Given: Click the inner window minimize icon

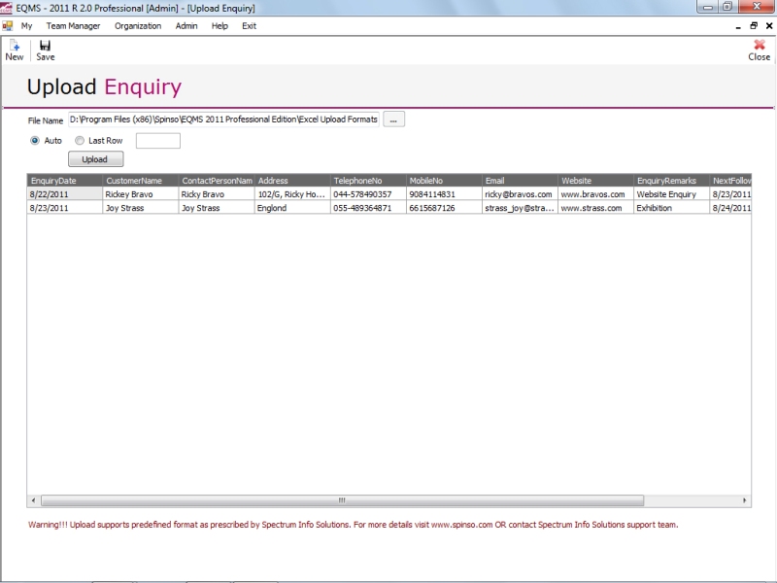Looking at the screenshot, I should 739,26.
